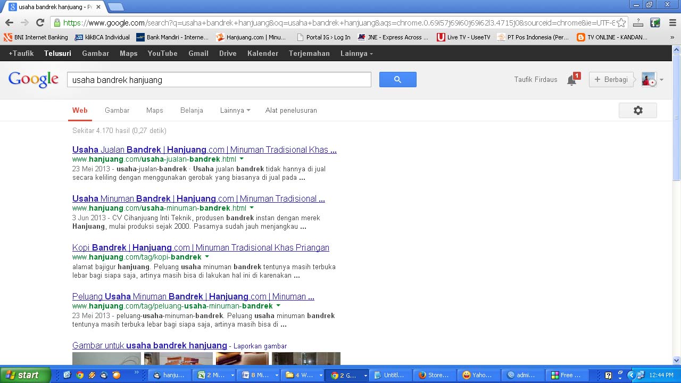This screenshot has width=681, height=383.
Task: Open Terjemahan from the Google bar
Action: (x=309, y=53)
